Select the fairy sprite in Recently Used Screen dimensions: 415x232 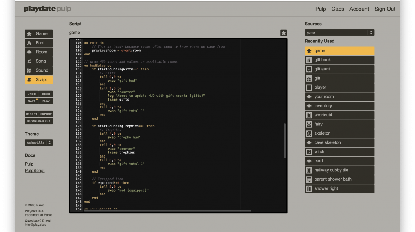click(339, 124)
